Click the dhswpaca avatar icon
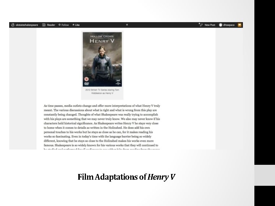 tap(220, 25)
